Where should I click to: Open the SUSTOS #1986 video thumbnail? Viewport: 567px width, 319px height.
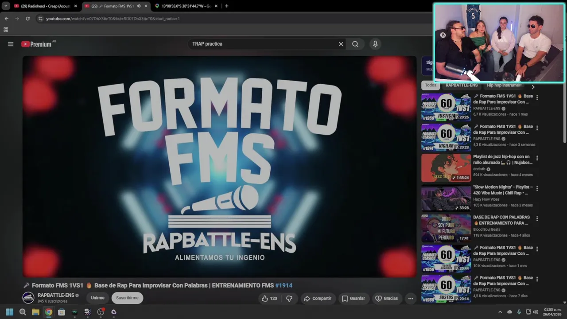(x=446, y=289)
